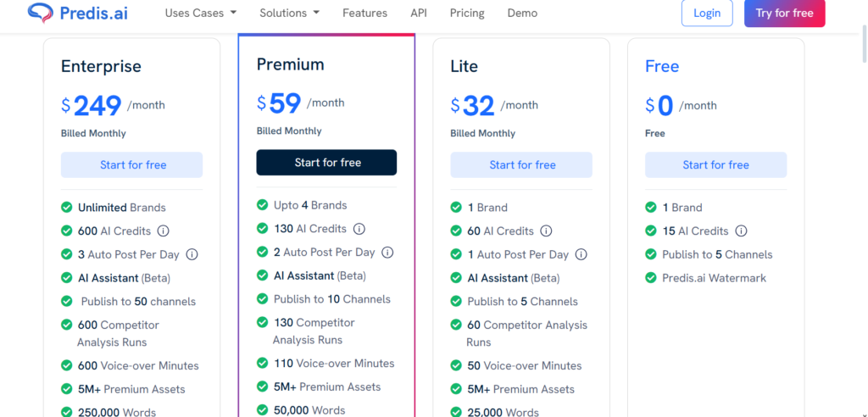
Task: Go to the Pricing nav link
Action: 467,13
